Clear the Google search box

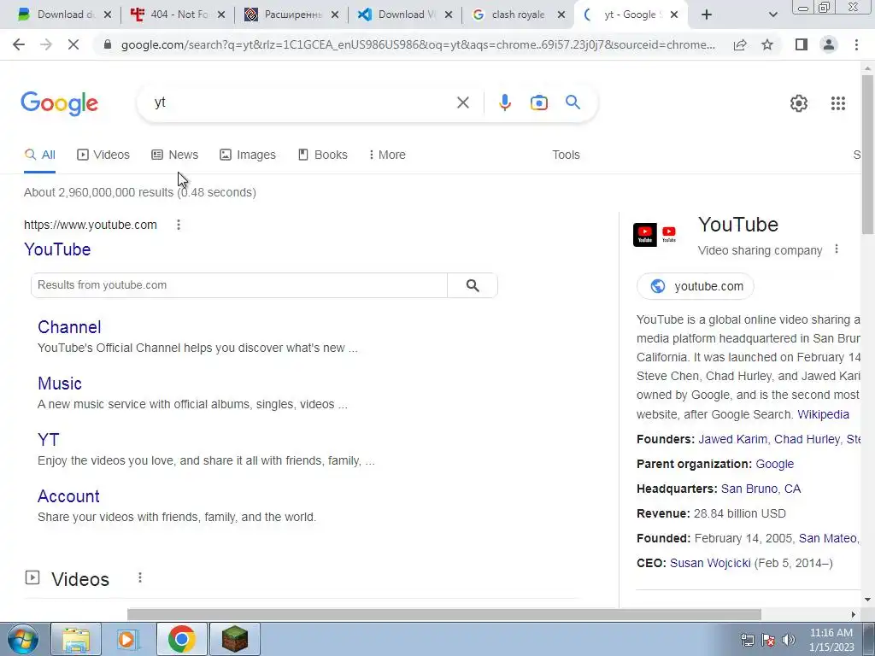click(x=462, y=102)
